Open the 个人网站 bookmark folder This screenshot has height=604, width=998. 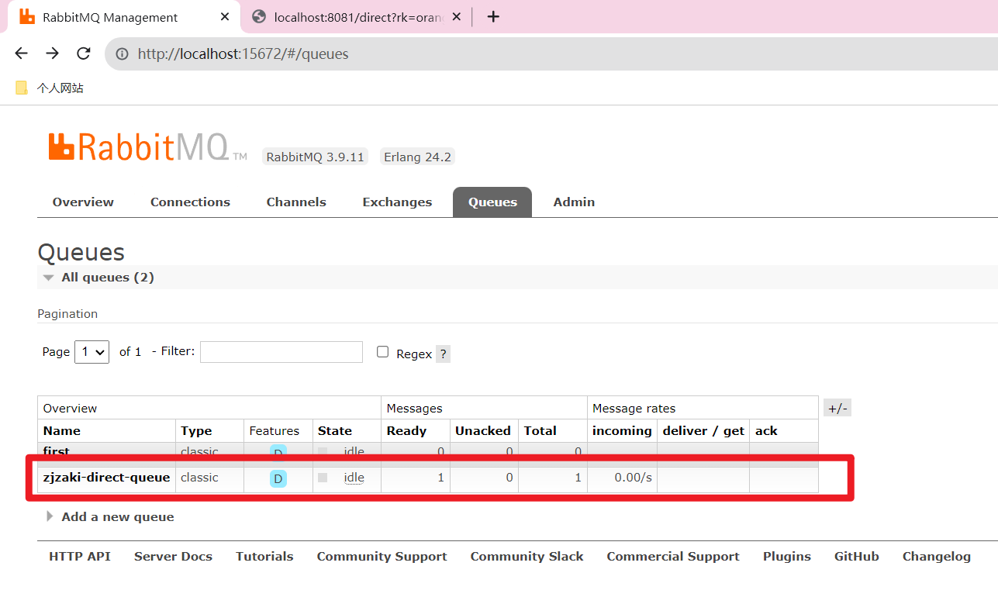(x=50, y=88)
